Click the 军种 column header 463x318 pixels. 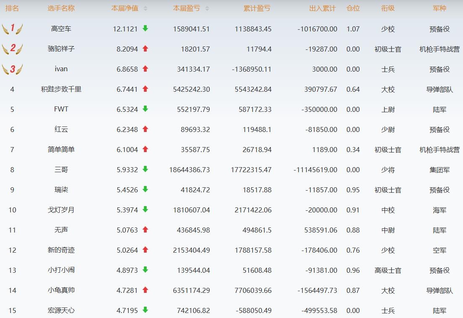tap(440, 8)
